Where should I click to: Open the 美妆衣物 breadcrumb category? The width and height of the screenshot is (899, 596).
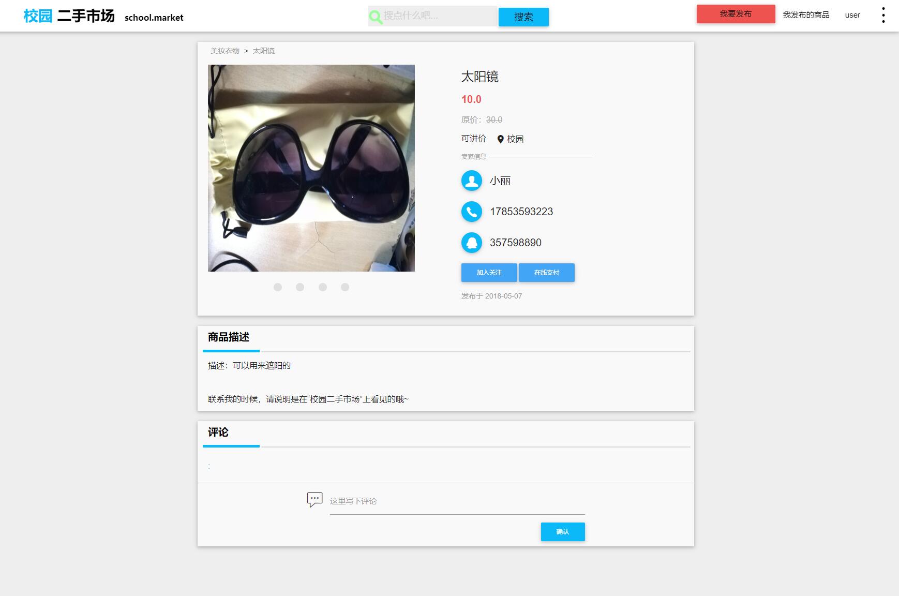(x=224, y=51)
